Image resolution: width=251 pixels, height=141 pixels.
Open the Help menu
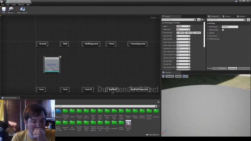click(28, 5)
